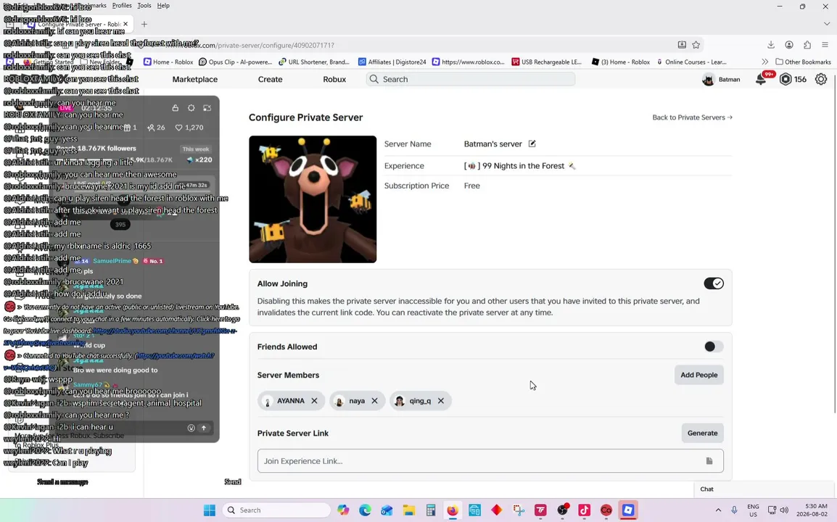837x522 pixels.
Task: Open Calculator from taskbar
Action: coord(431,510)
